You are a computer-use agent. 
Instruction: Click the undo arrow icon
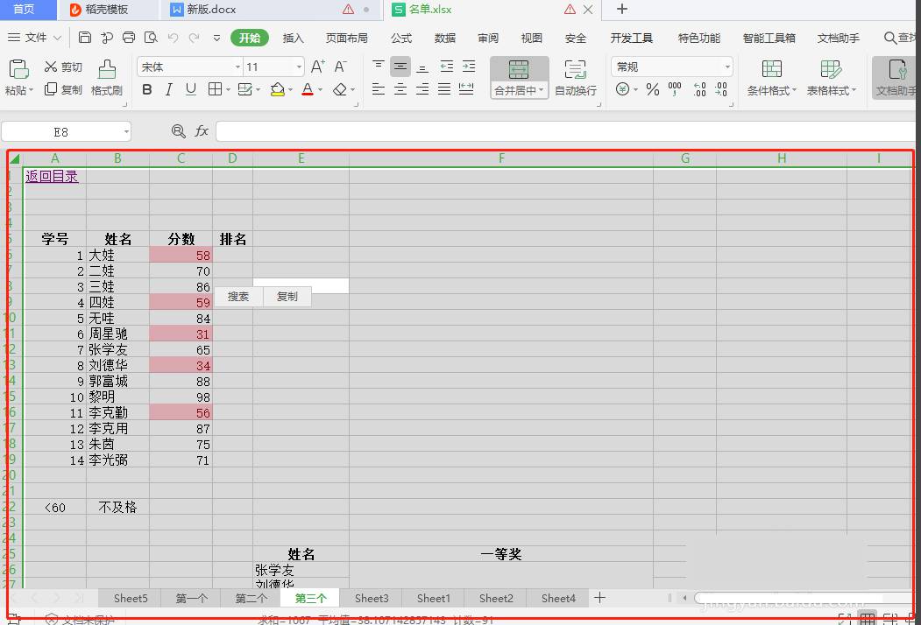(173, 38)
